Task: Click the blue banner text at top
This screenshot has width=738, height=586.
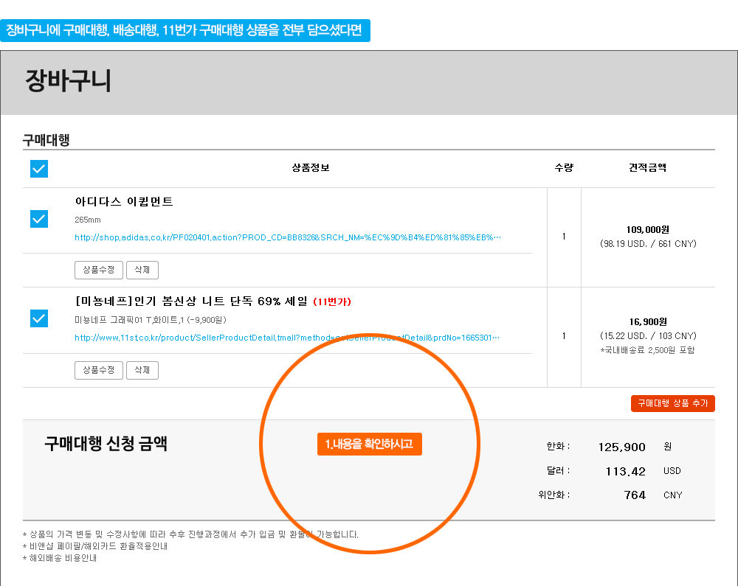Action: click(x=184, y=30)
